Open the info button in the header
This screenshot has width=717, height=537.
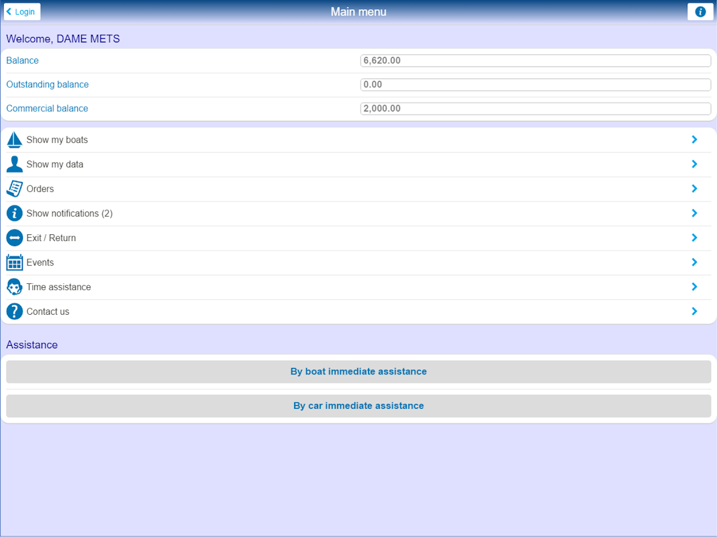coord(700,12)
